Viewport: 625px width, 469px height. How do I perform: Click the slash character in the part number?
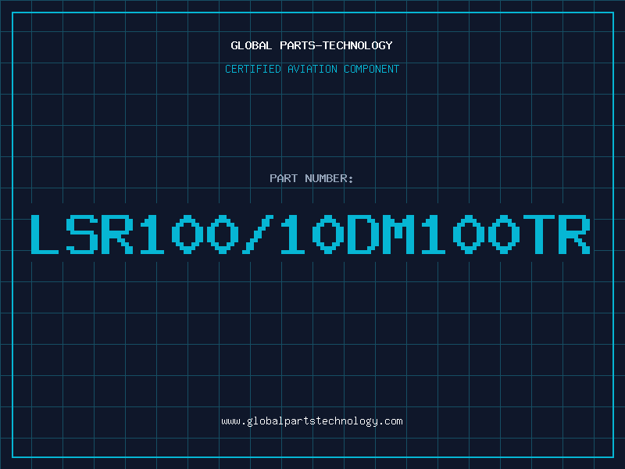tap(257, 234)
